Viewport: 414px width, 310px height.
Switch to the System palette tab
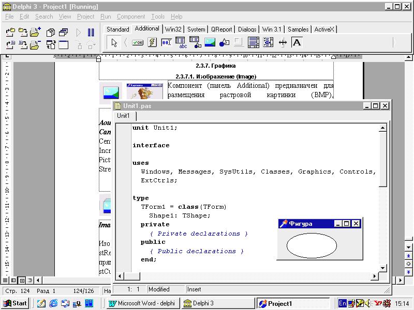pos(196,29)
